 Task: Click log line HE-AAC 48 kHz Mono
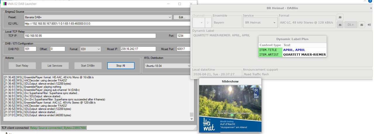point(48,77)
